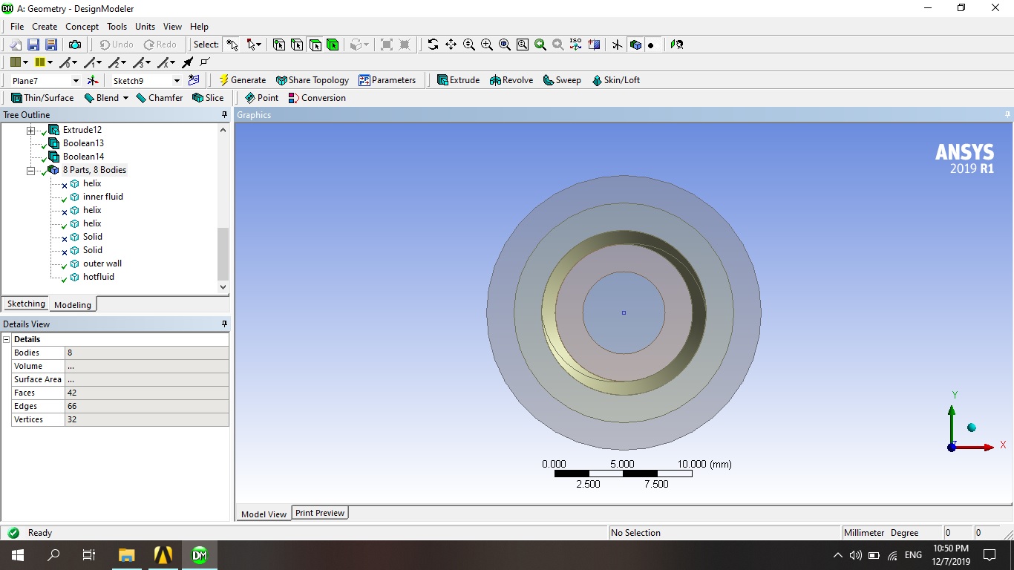Image resolution: width=1014 pixels, height=570 pixels.
Task: Open the Create menu
Action: 45,26
